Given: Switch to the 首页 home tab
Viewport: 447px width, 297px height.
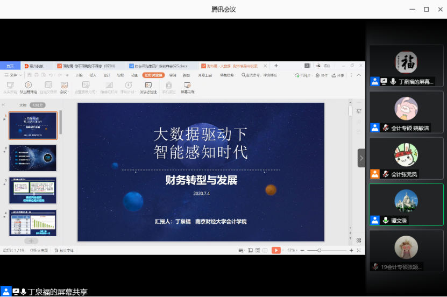Looking at the screenshot, I should click(x=10, y=66).
